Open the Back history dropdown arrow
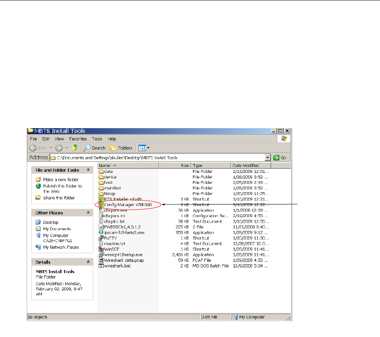Image resolution: width=380 pixels, height=337 pixels. coord(51,148)
